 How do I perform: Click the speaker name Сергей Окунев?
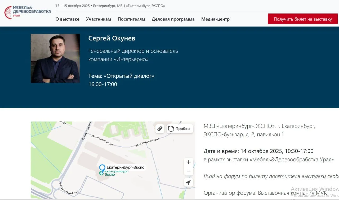click(x=111, y=38)
